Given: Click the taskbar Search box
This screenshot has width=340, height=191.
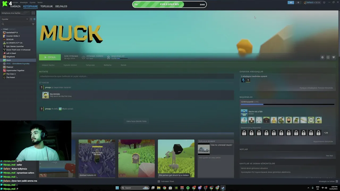Looking at the screenshot, I should click(x=135, y=188).
